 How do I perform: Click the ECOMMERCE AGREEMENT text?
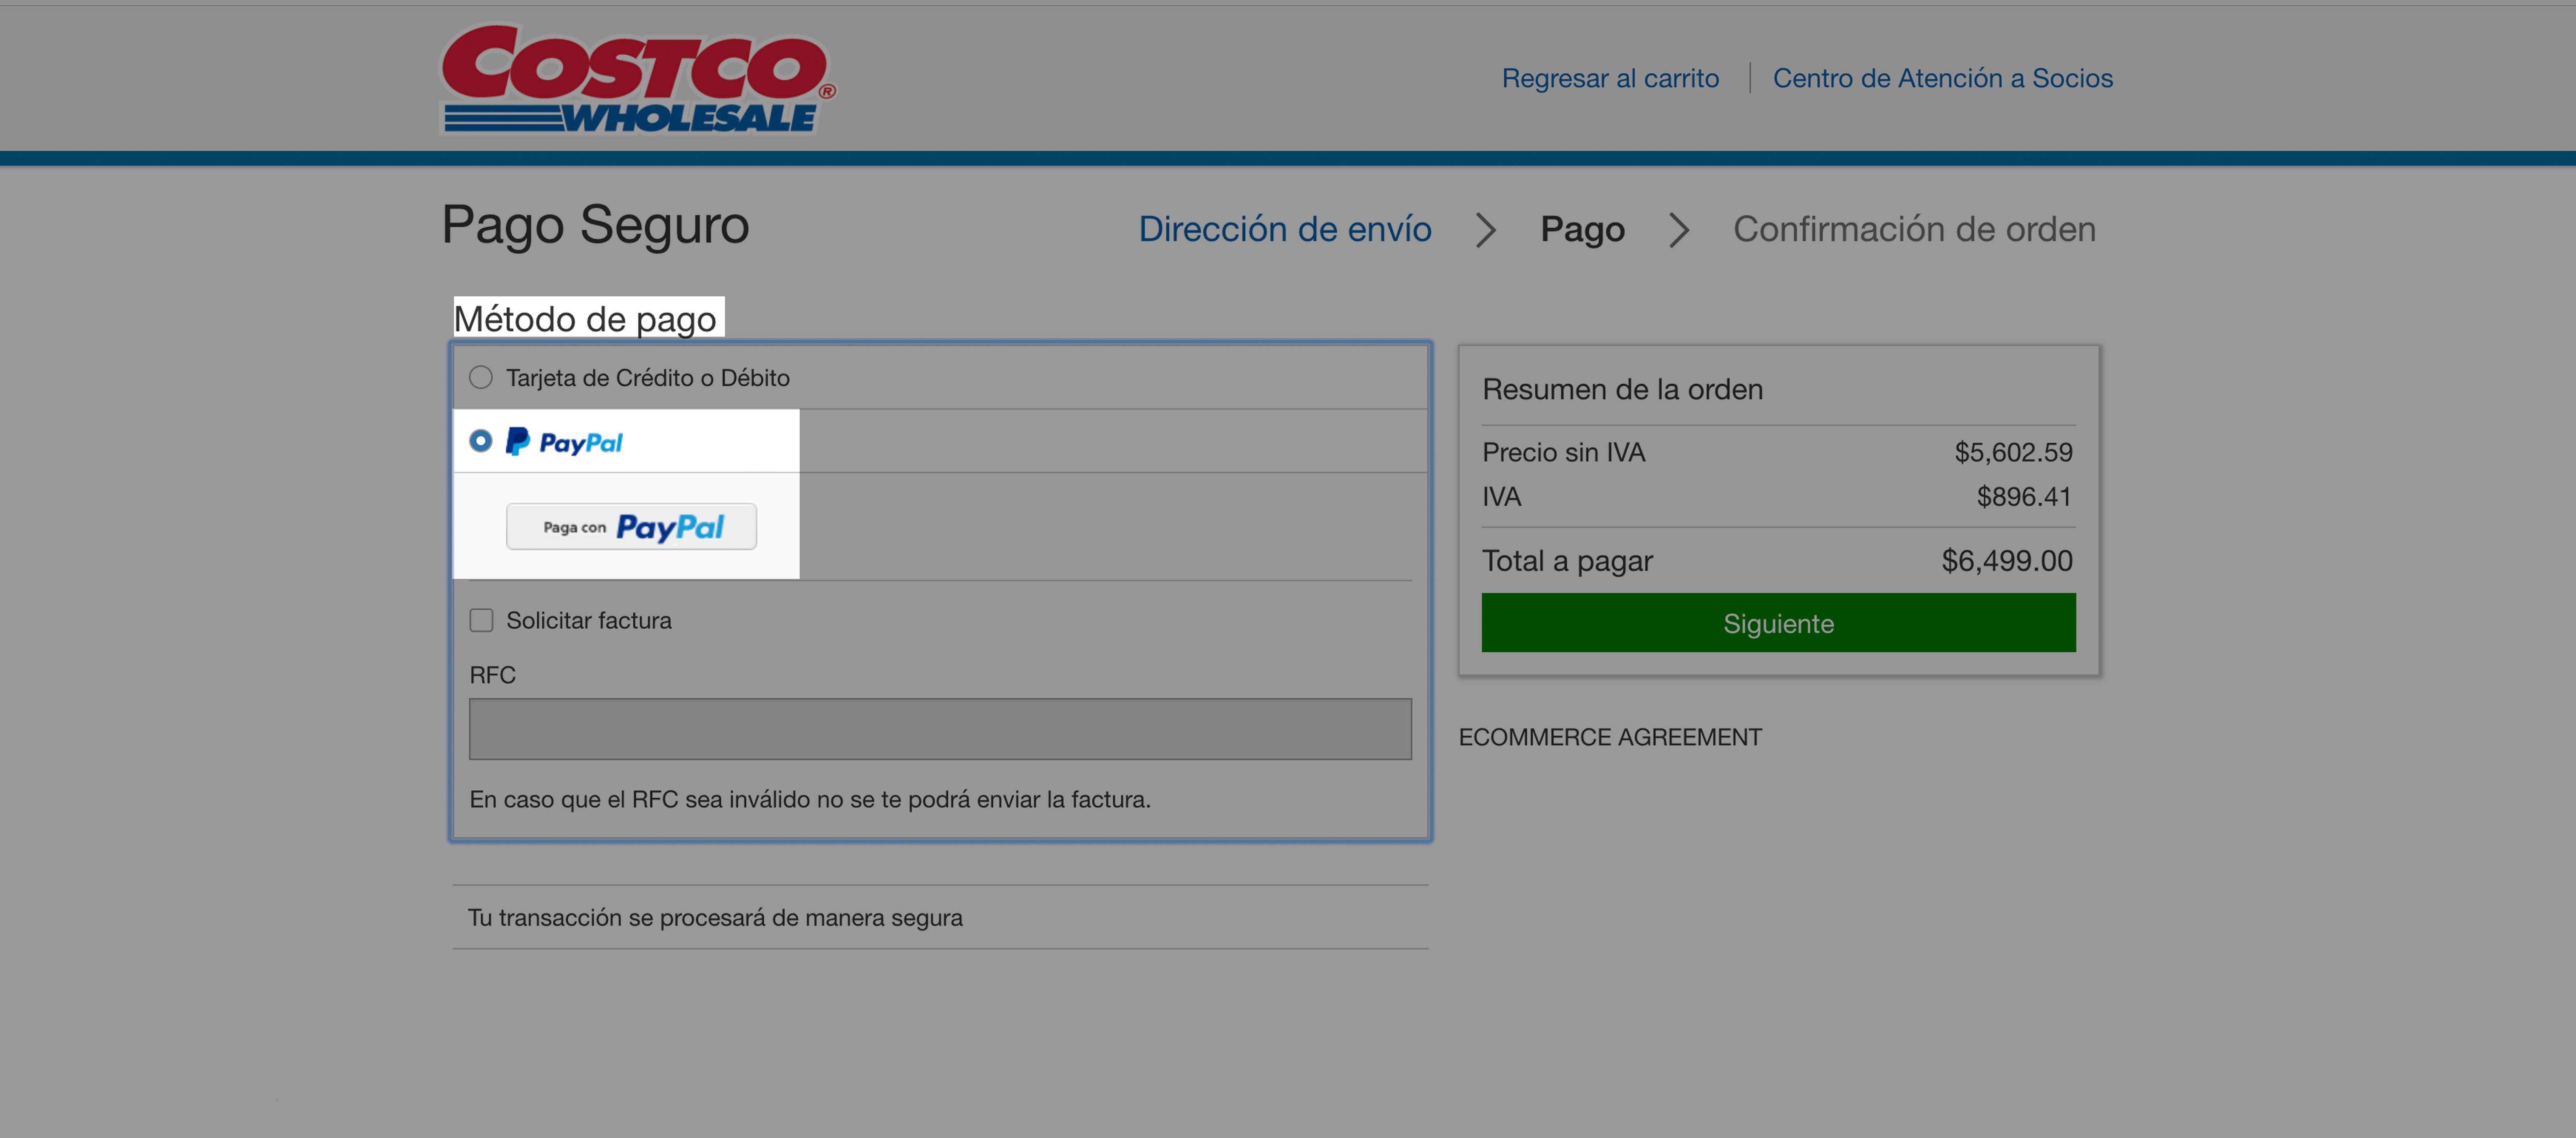coord(1610,737)
